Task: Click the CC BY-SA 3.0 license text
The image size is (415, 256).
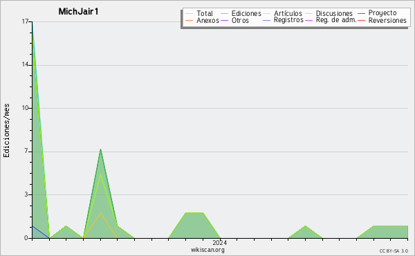Action: tap(394, 251)
